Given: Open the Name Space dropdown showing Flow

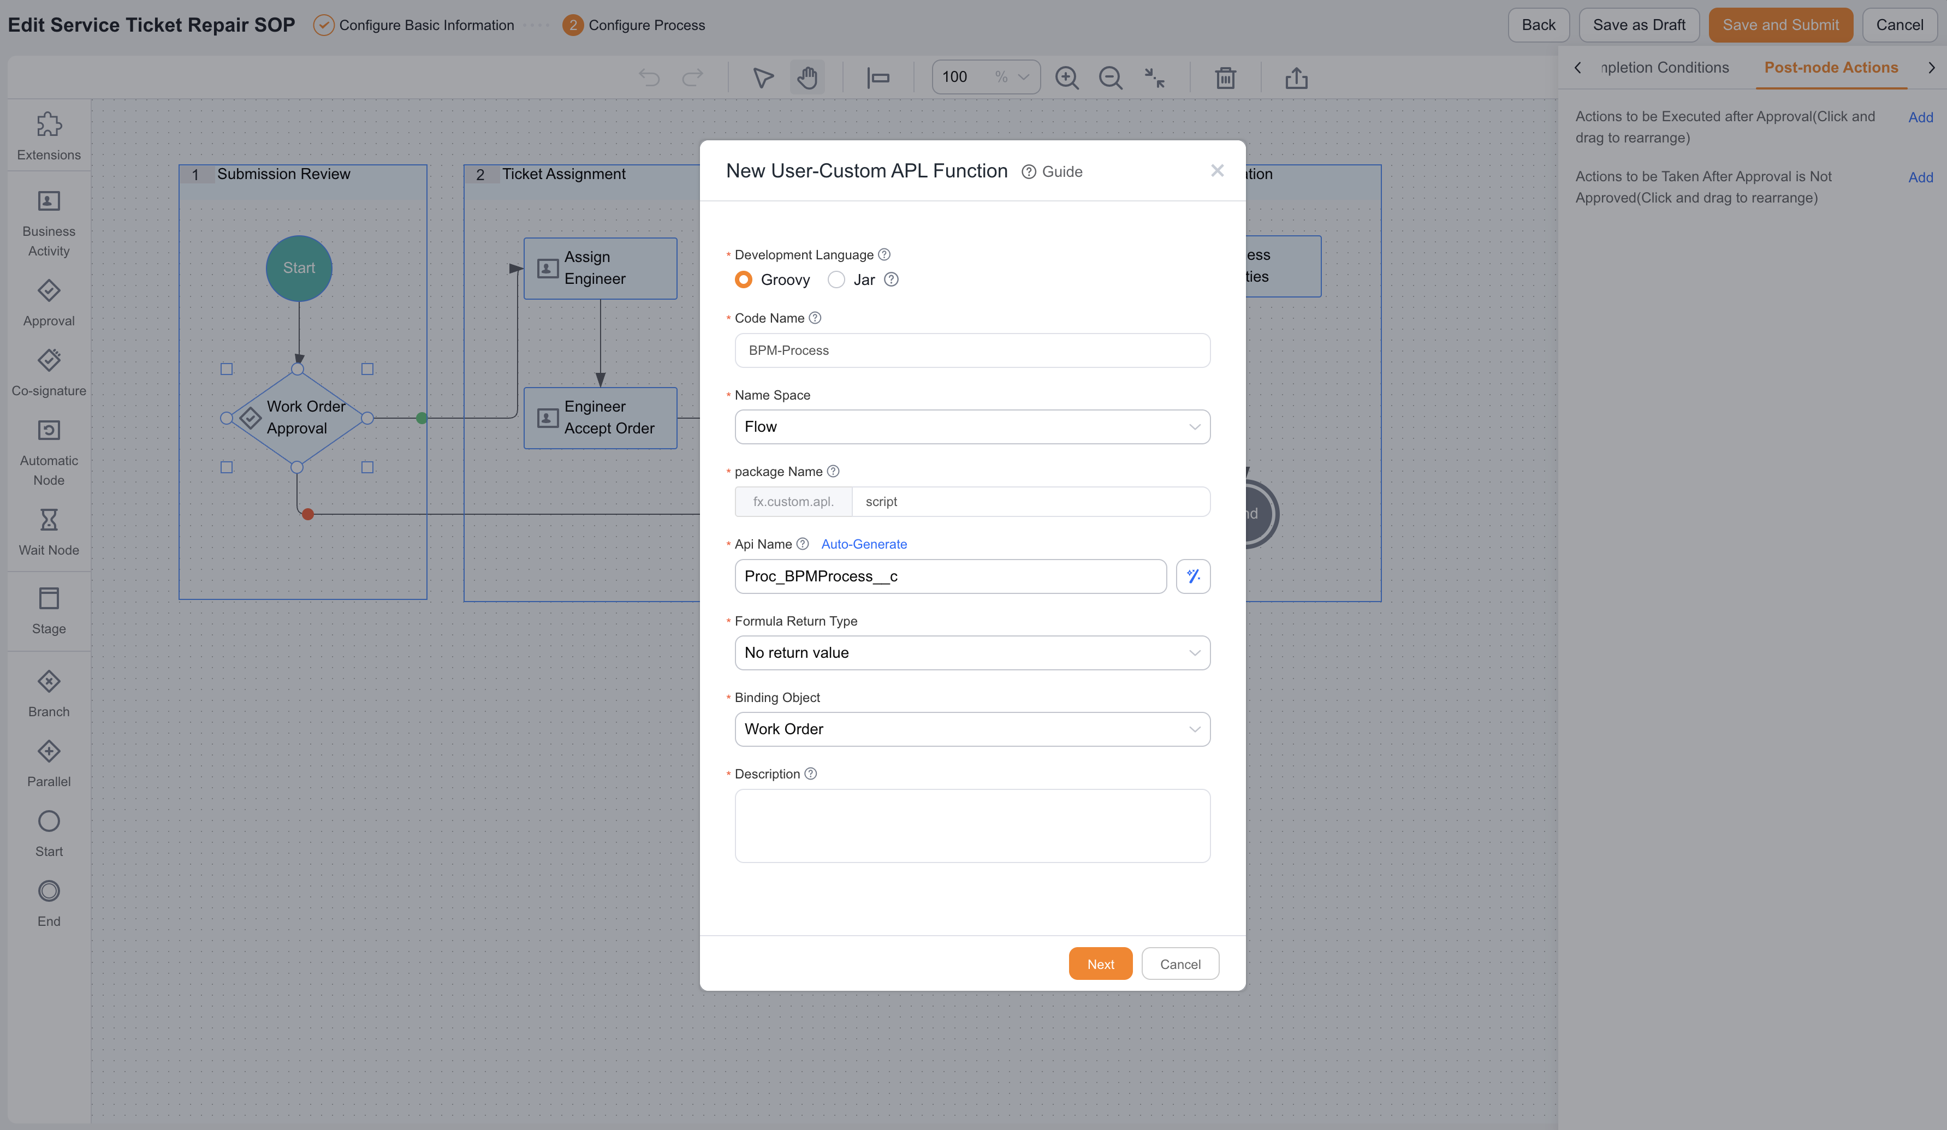Looking at the screenshot, I should tap(972, 426).
